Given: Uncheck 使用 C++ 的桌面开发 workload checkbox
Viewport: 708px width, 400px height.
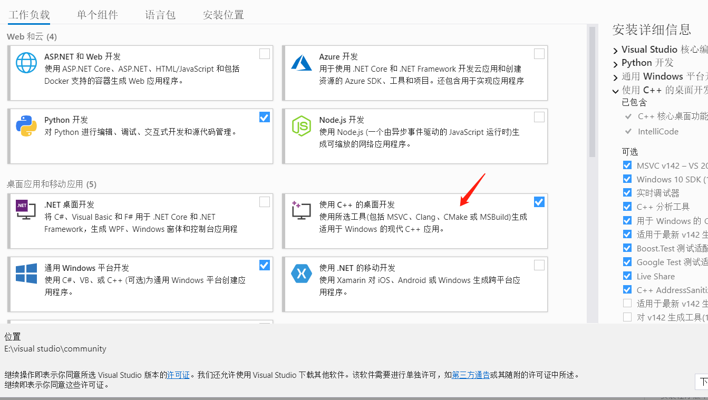Looking at the screenshot, I should click(539, 202).
